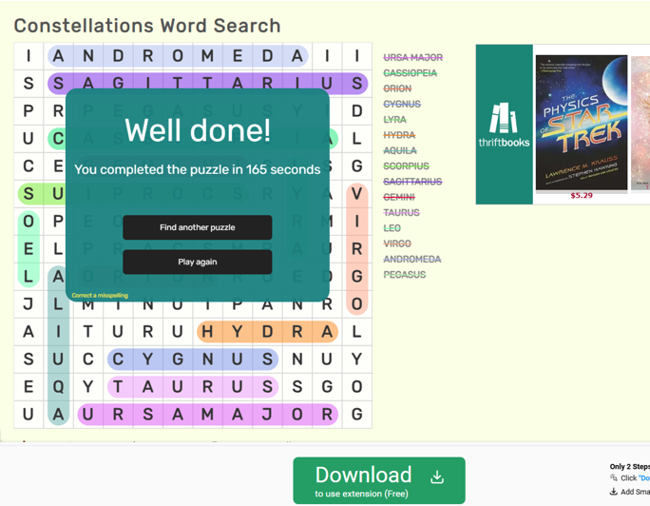Click letter H in the HYDRA highlight
The image size is (650, 506).
pyautogui.click(x=207, y=332)
